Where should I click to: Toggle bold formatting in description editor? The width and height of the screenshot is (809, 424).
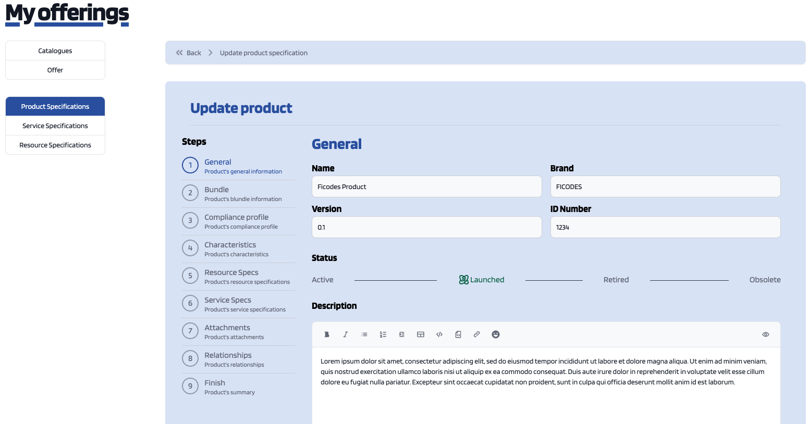(x=327, y=334)
